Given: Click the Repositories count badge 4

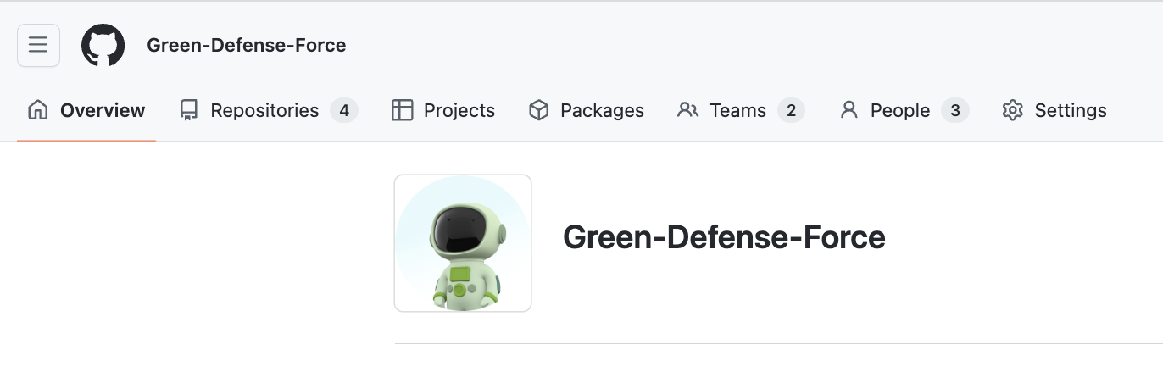Looking at the screenshot, I should tap(343, 110).
